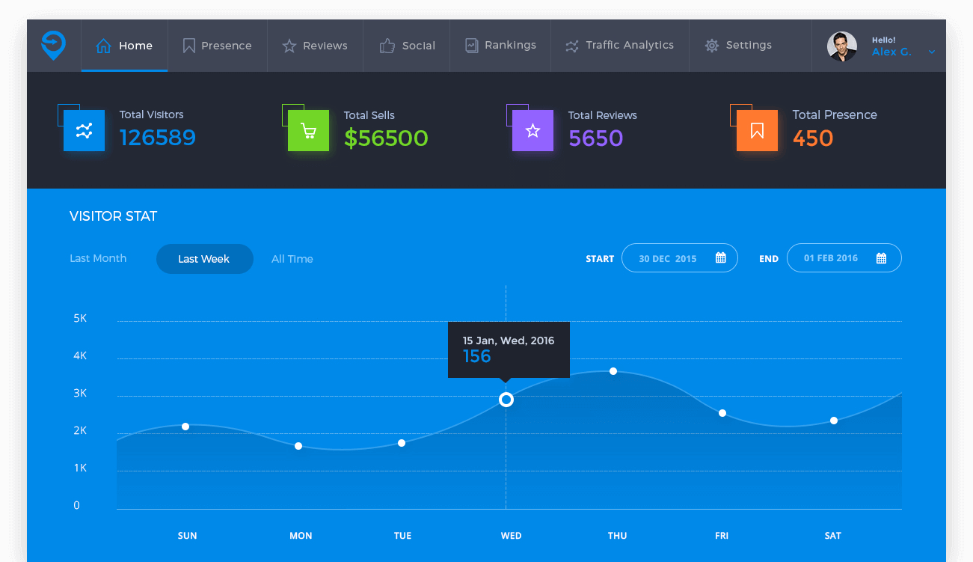The image size is (973, 562).
Task: Click the Total Visitors graph icon
Action: tap(84, 131)
